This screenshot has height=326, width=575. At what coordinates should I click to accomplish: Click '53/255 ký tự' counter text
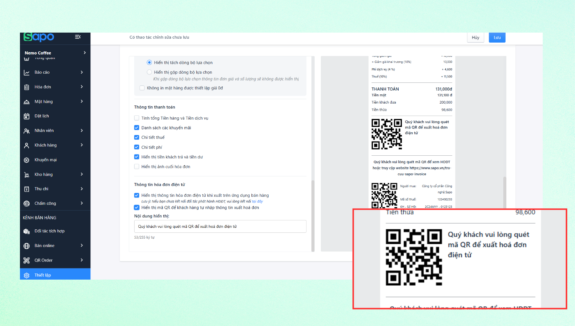(145, 237)
